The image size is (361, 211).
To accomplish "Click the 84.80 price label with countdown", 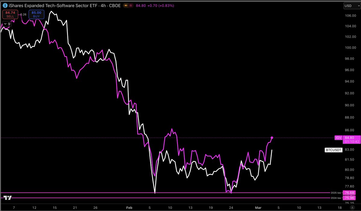I will (352, 139).
